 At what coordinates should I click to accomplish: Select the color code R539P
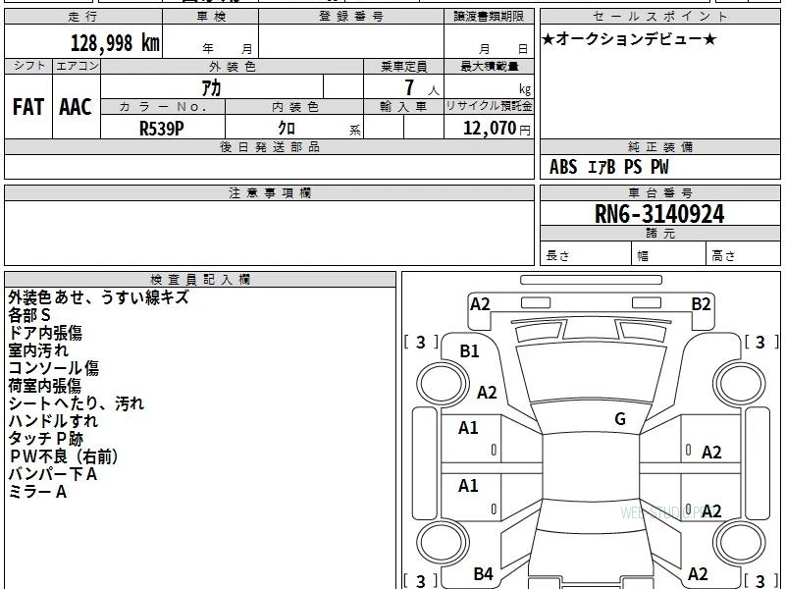coord(161,129)
